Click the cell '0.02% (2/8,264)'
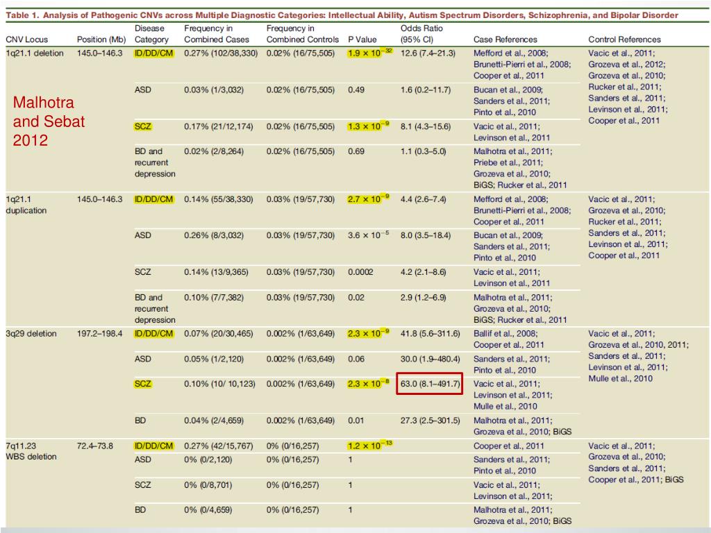The width and height of the screenshot is (711, 533). tap(214, 151)
